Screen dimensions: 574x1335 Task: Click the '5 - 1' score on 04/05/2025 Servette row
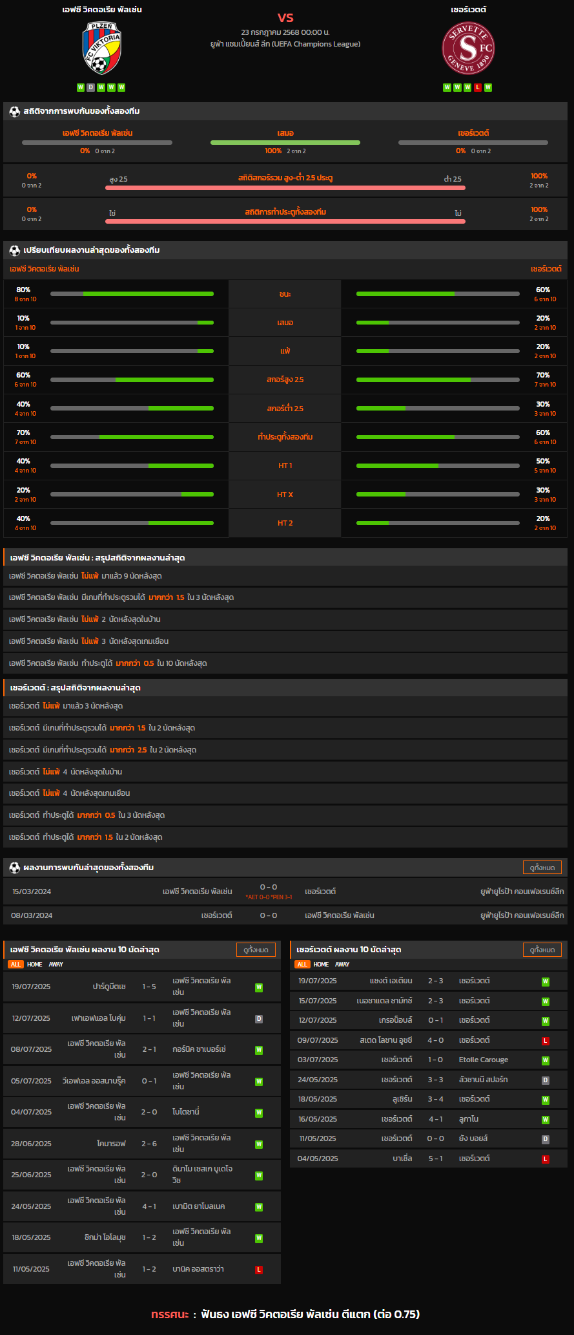(436, 1159)
